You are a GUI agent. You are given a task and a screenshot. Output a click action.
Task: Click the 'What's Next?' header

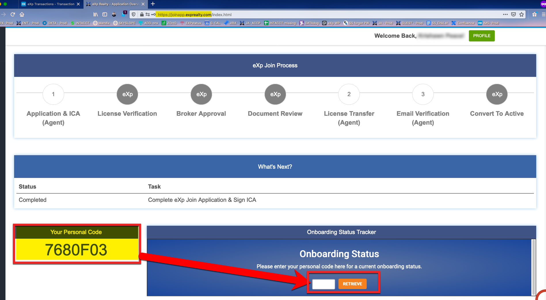[275, 167]
